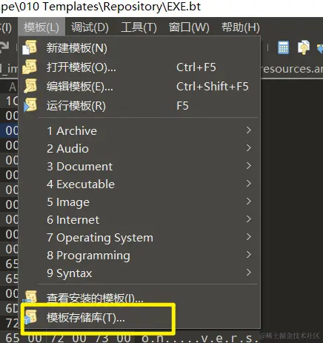323x343 pixels.
Task: Choose 编辑模板(E)... entry
Action: click(139, 87)
